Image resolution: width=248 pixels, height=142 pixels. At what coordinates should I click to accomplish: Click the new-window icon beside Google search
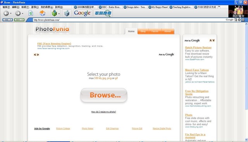(236, 20)
